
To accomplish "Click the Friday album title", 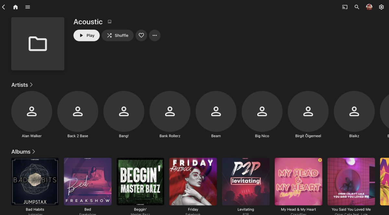I will (x=193, y=209).
